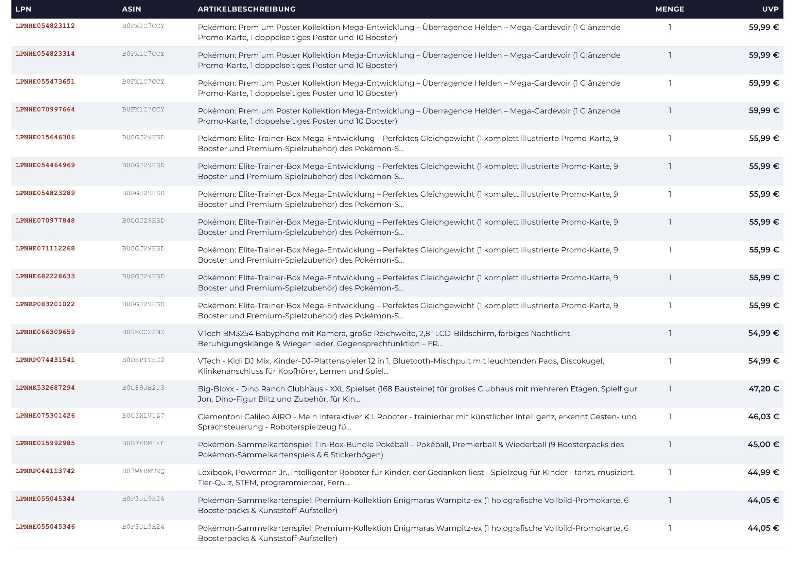The image size is (795, 562).
Task: Click the ASIN column header
Action: (x=132, y=9)
